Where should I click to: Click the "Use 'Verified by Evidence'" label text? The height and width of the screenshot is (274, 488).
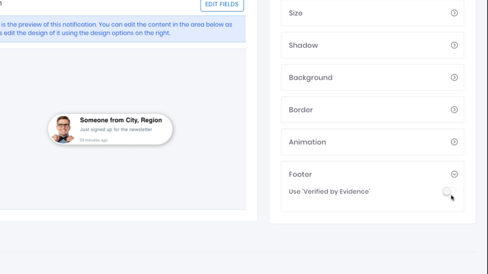click(x=329, y=192)
